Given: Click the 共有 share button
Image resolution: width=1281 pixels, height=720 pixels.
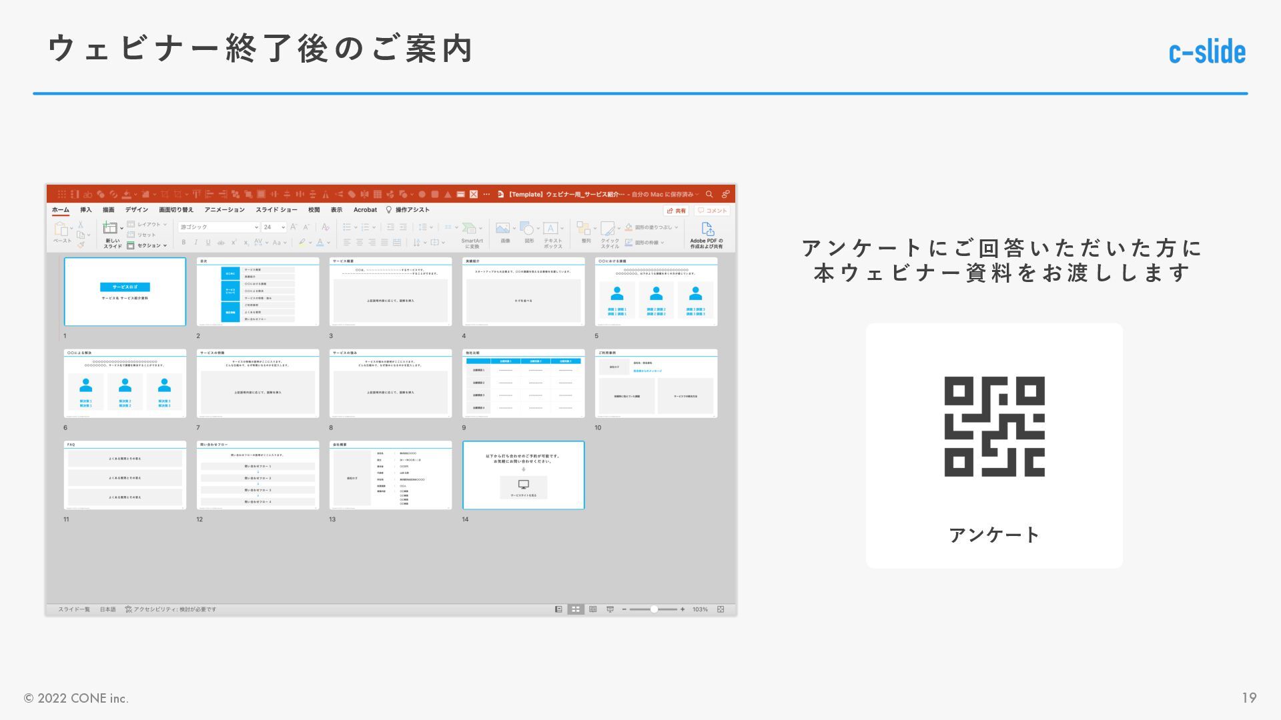Looking at the screenshot, I should [677, 211].
